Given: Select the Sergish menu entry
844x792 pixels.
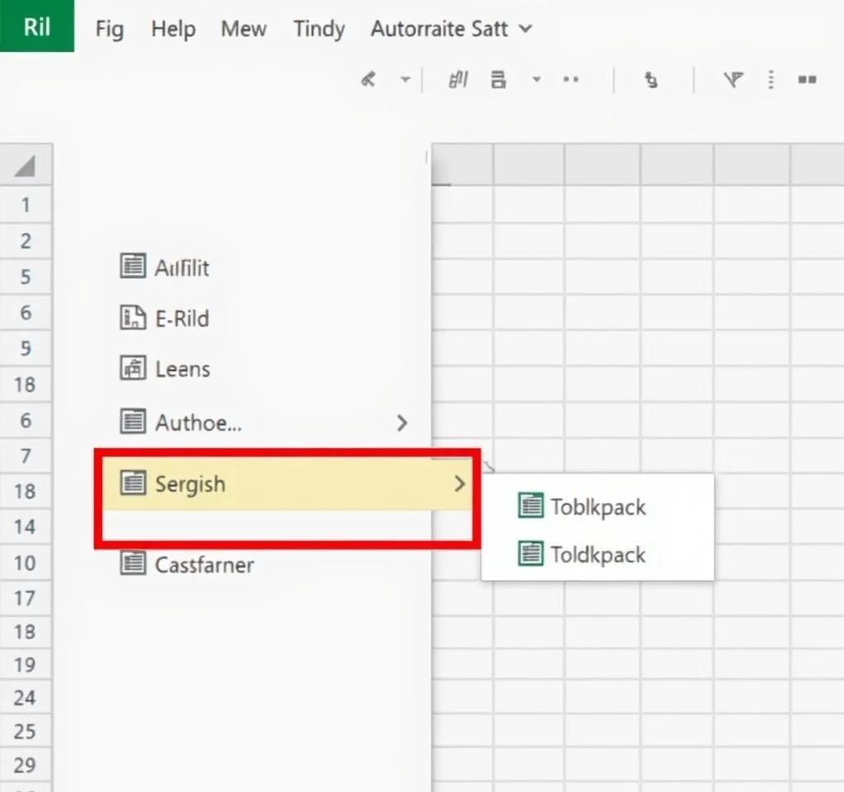Looking at the screenshot, I should 190,483.
